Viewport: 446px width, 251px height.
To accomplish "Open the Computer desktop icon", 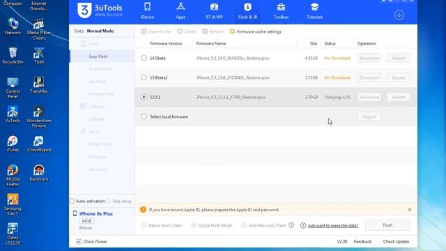I will click(13, 3).
